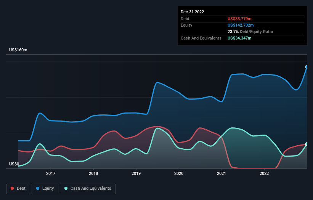This screenshot has height=200, width=313.
Task: Click the Equity row label in tooltip
Action: 186,25
